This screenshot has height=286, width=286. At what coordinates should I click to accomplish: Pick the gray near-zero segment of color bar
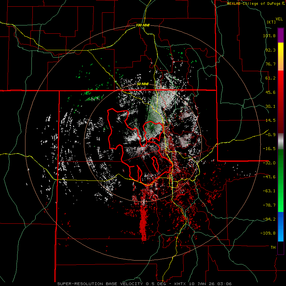[281, 141]
